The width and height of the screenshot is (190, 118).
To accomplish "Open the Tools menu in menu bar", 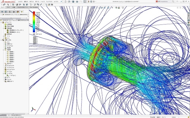I will 43,2.
